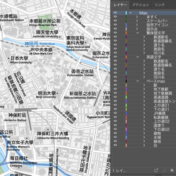Click the orange color bar of 繁体語文字
The width and height of the screenshot is (176, 176).
point(126,33)
